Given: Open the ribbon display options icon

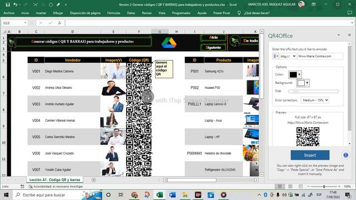Looking at the screenshot, I should (x=314, y=4).
